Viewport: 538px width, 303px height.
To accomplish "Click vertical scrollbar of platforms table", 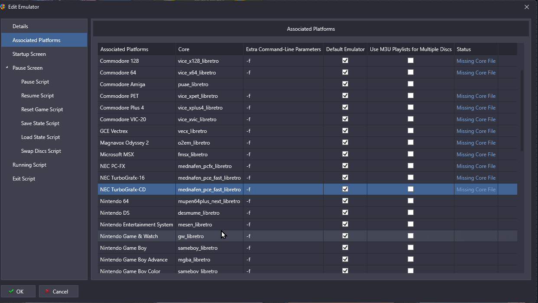I will (522, 110).
